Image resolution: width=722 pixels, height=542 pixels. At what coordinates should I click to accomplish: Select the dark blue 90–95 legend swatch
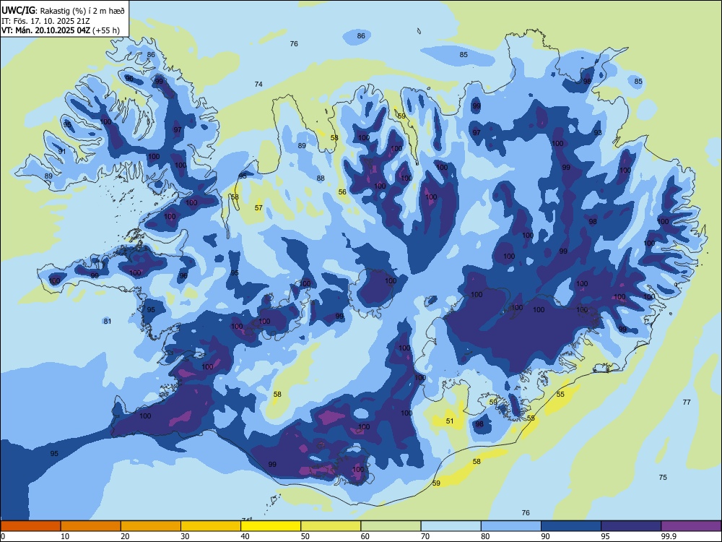click(x=571, y=526)
